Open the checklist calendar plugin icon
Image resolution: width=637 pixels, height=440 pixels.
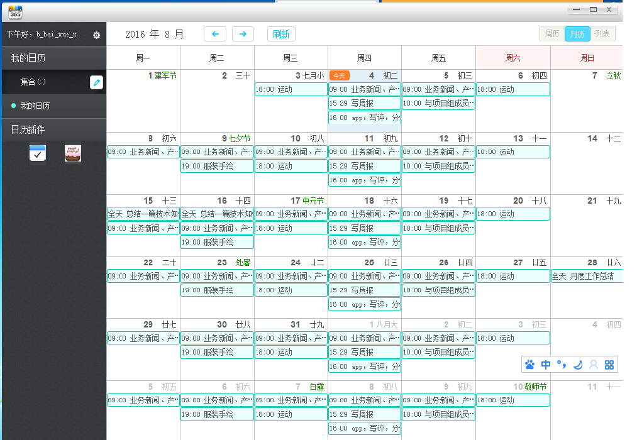[x=37, y=153]
